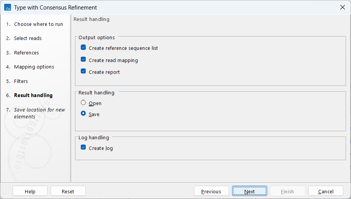
Task: Go back with the Previous button
Action: coord(211,191)
